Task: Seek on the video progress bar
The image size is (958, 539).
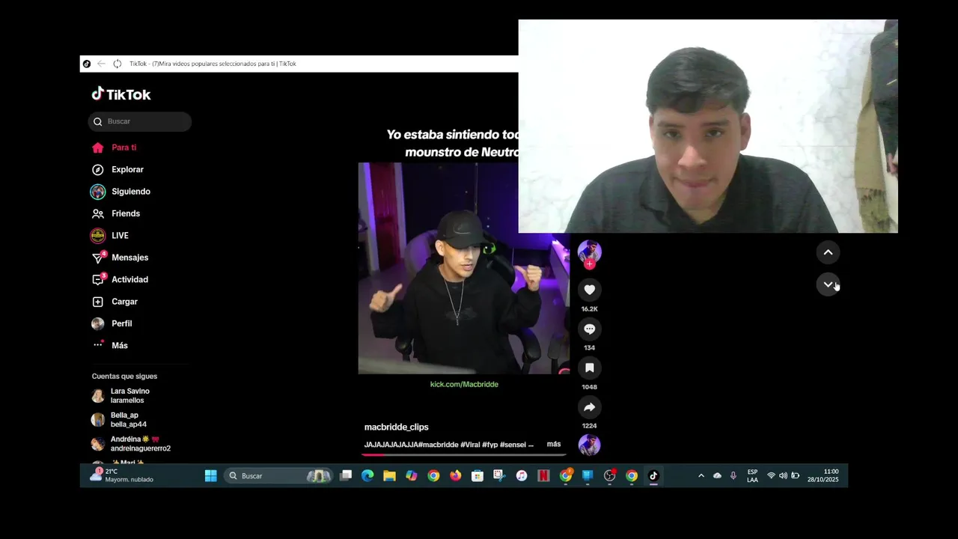Action: 464,454
